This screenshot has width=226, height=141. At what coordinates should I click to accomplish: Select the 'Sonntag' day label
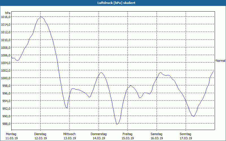coord(186,134)
